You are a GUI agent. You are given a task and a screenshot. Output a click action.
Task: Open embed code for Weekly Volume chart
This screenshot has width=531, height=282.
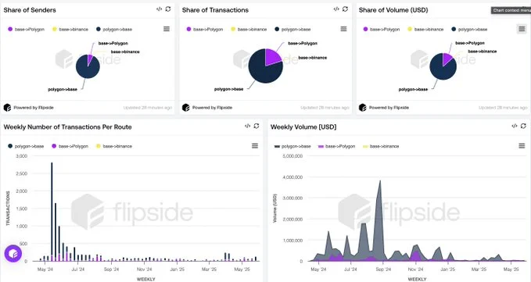[x=515, y=126]
